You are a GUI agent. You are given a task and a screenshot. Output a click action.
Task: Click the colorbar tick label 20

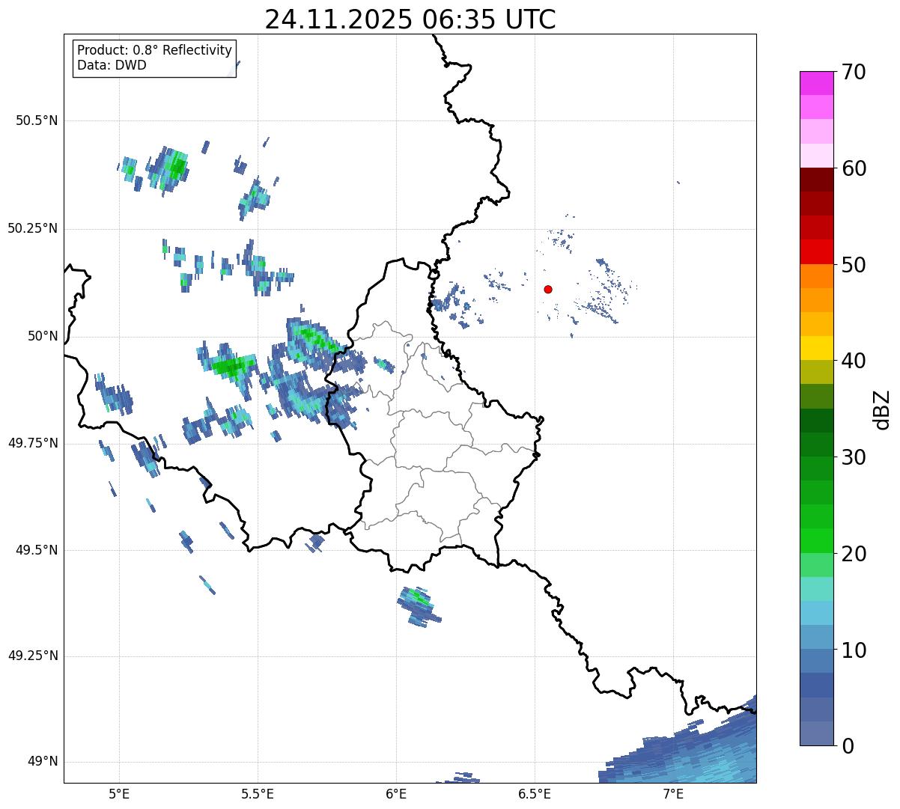(854, 554)
